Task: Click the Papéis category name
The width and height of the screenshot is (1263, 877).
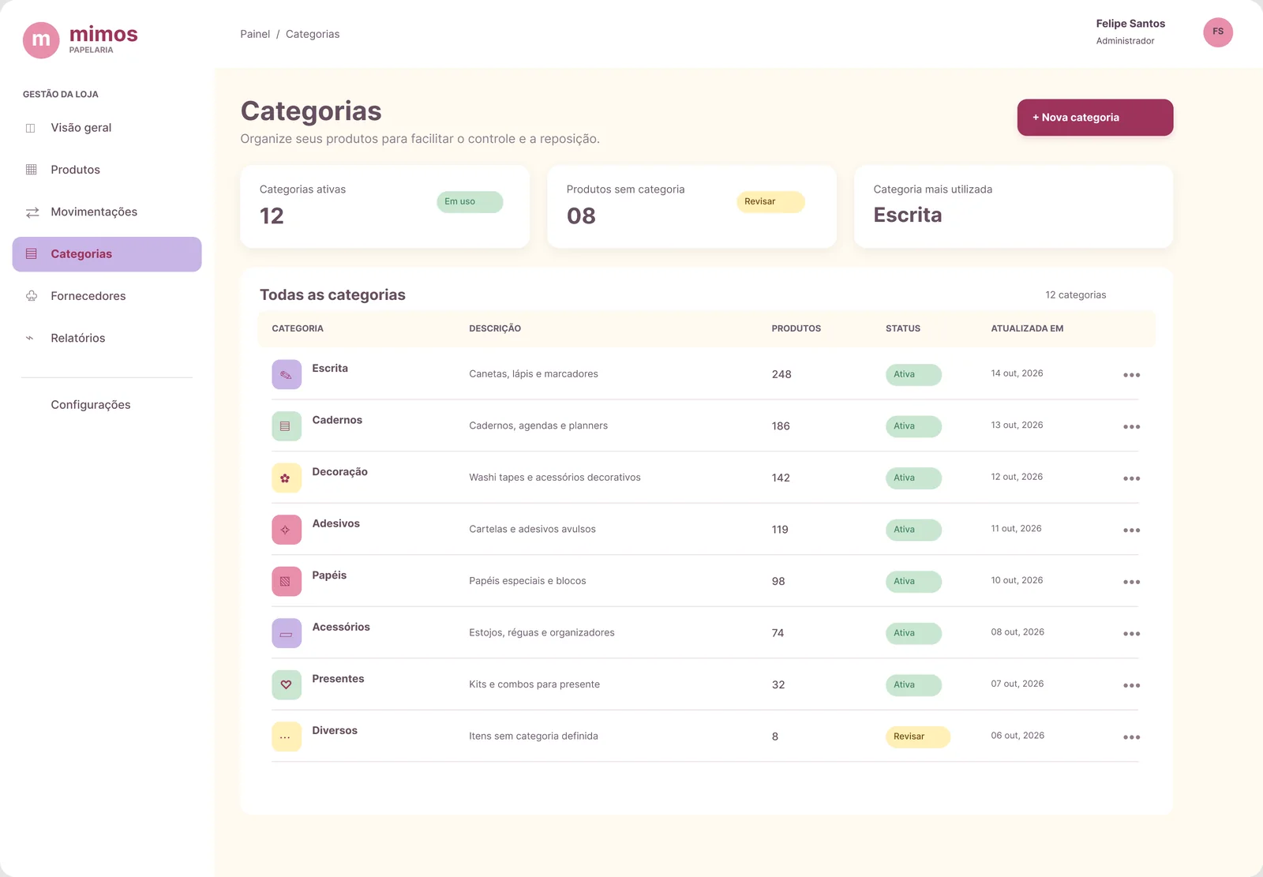Action: tap(329, 575)
